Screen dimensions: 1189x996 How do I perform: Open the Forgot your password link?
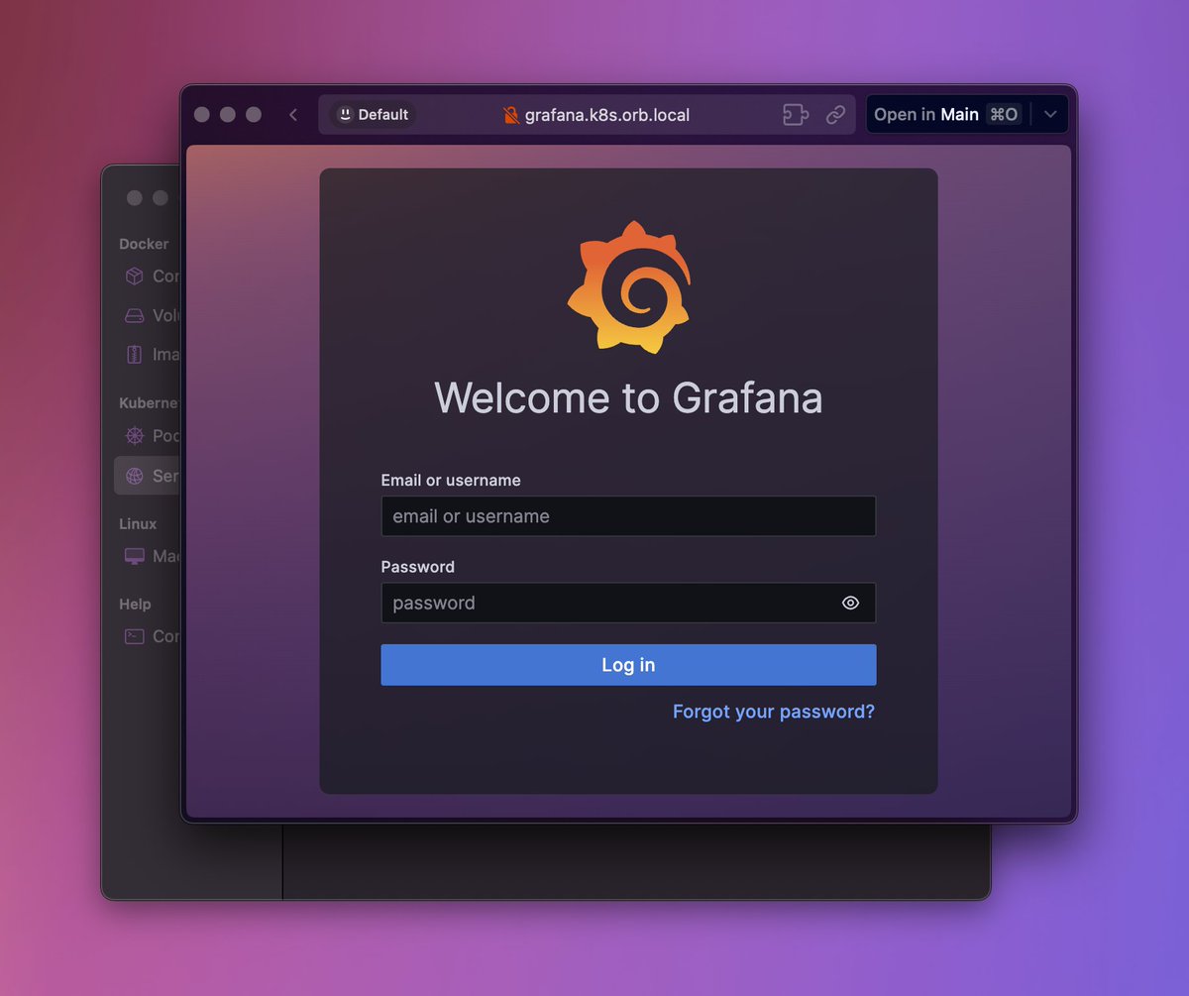click(774, 712)
